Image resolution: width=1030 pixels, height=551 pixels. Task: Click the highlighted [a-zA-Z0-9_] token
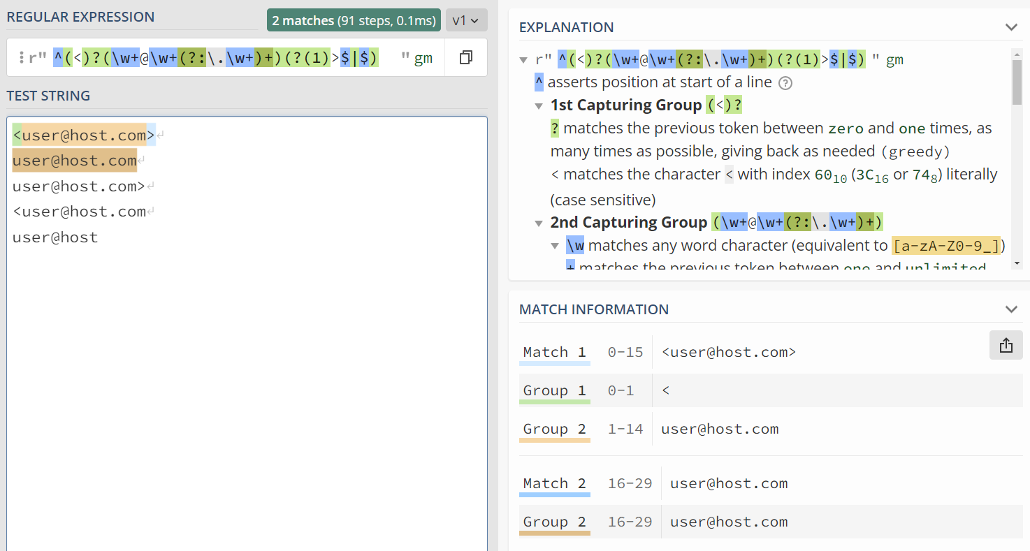point(946,246)
